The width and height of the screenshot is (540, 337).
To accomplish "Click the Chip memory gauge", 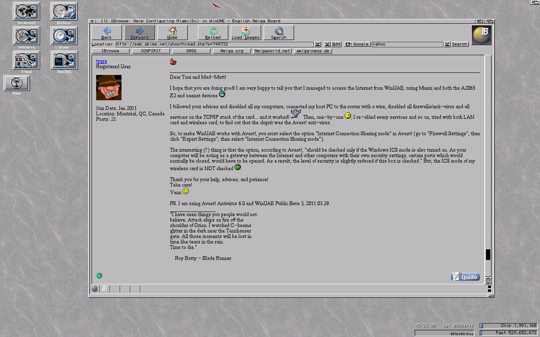I will (508, 326).
